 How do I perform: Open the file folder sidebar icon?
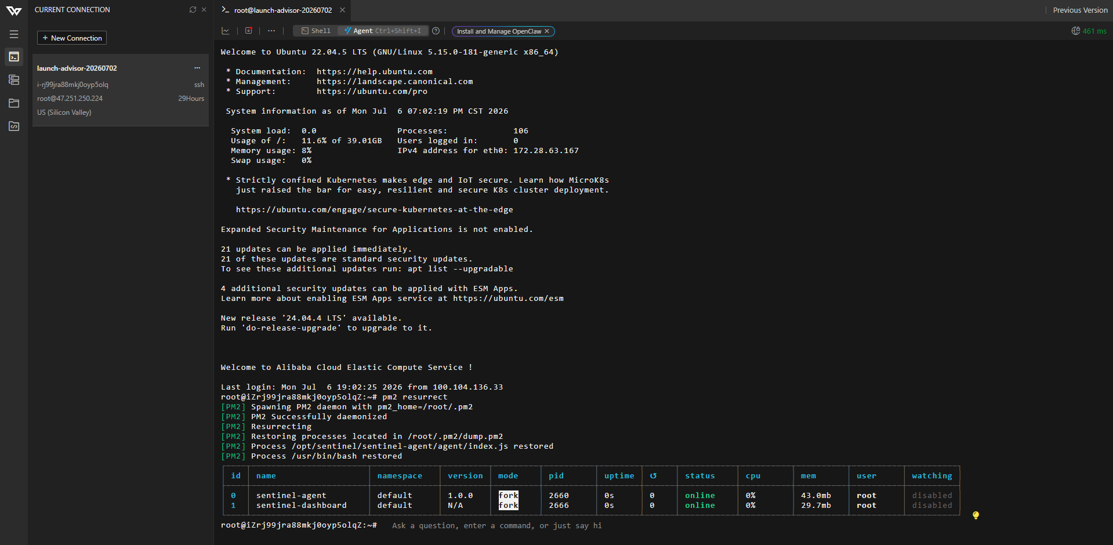14,103
